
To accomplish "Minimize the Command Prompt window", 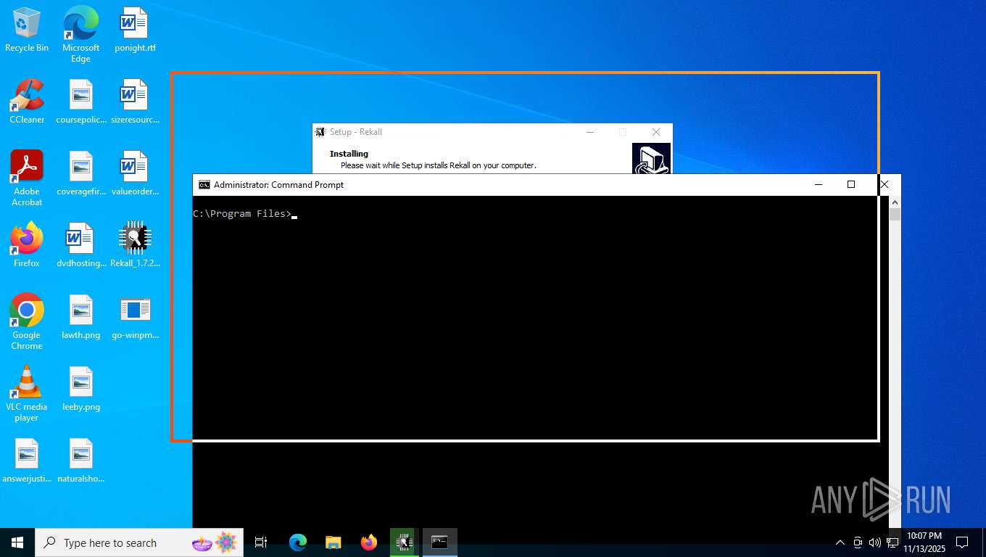I will coord(819,185).
